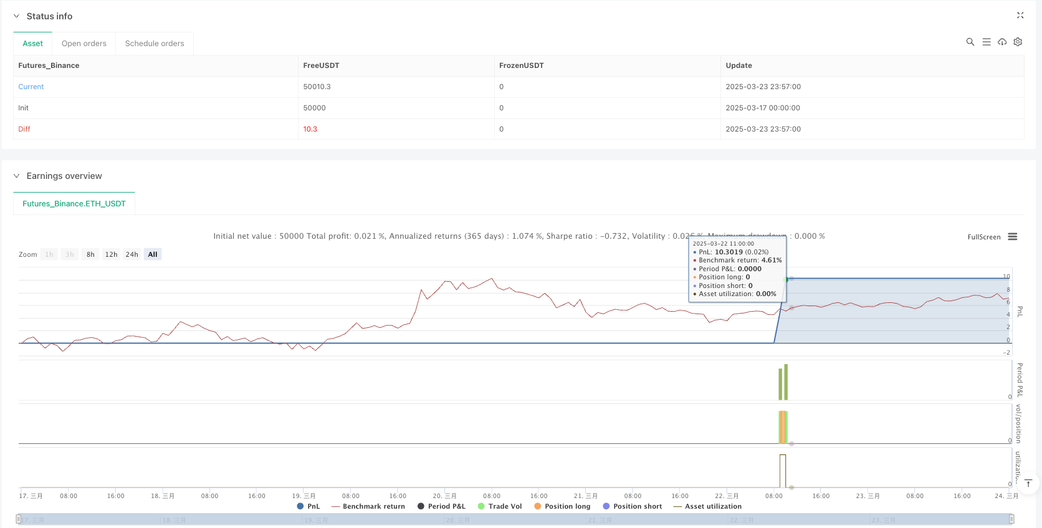Open the settings gear icon
The width and height of the screenshot is (1042, 528).
tap(1018, 42)
